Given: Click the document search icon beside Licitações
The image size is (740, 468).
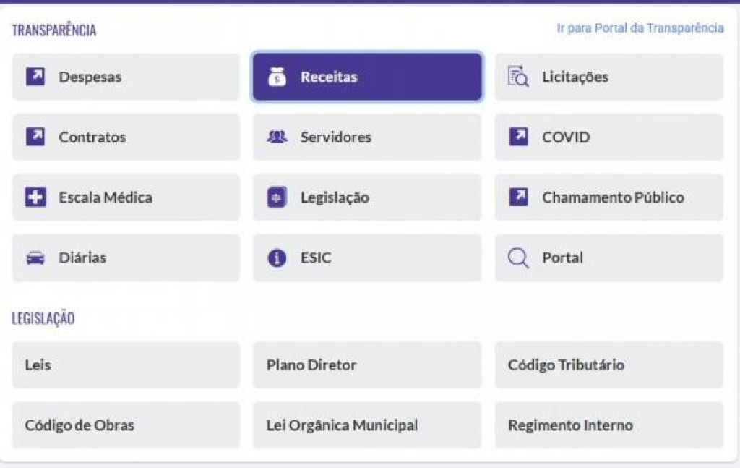Looking at the screenshot, I should point(518,77).
